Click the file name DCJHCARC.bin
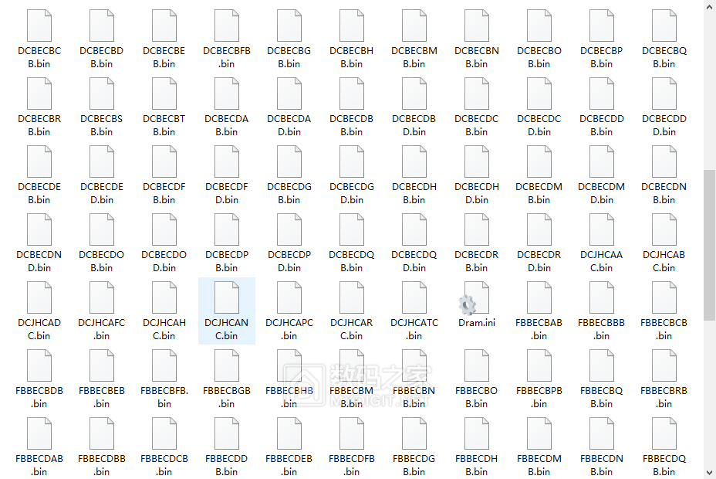This screenshot has width=716, height=479. (x=352, y=330)
